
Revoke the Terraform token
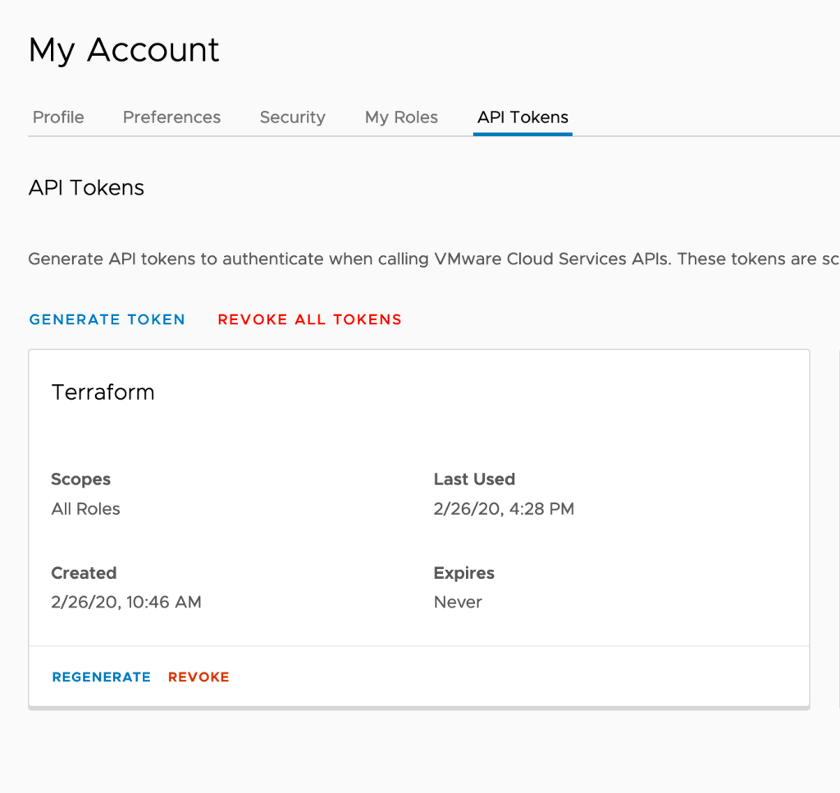(199, 677)
